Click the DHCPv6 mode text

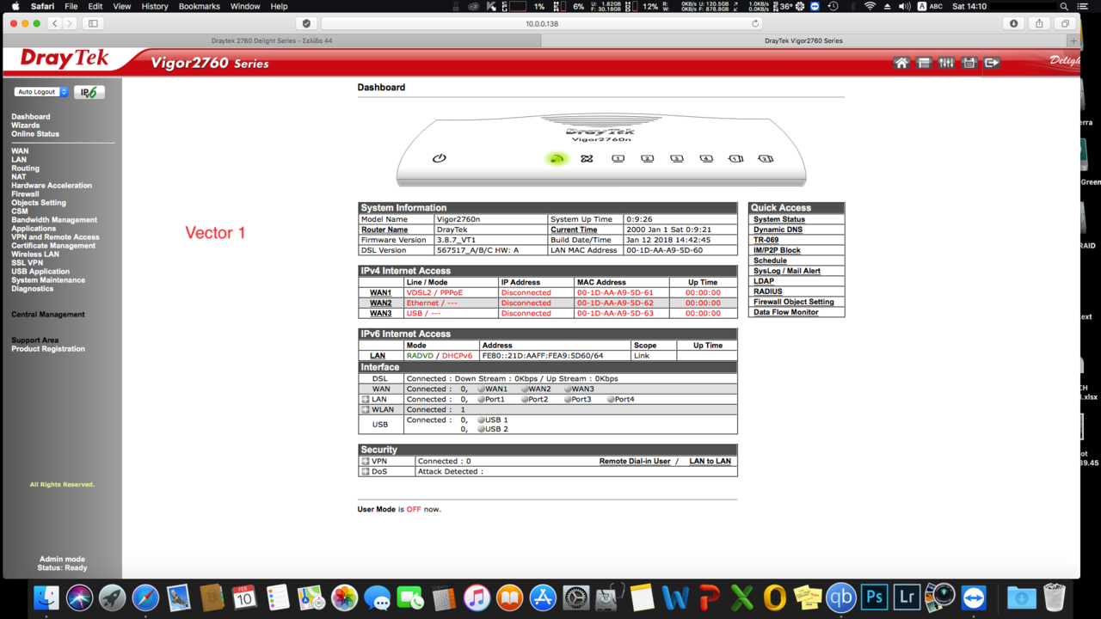pyautogui.click(x=457, y=355)
